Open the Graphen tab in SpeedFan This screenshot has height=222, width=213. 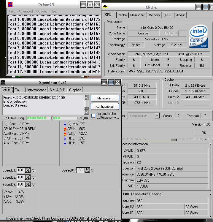pyautogui.click(x=75, y=90)
